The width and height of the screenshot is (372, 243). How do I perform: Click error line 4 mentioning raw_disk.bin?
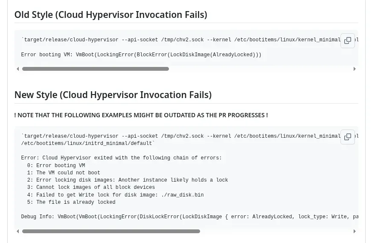[115, 195]
